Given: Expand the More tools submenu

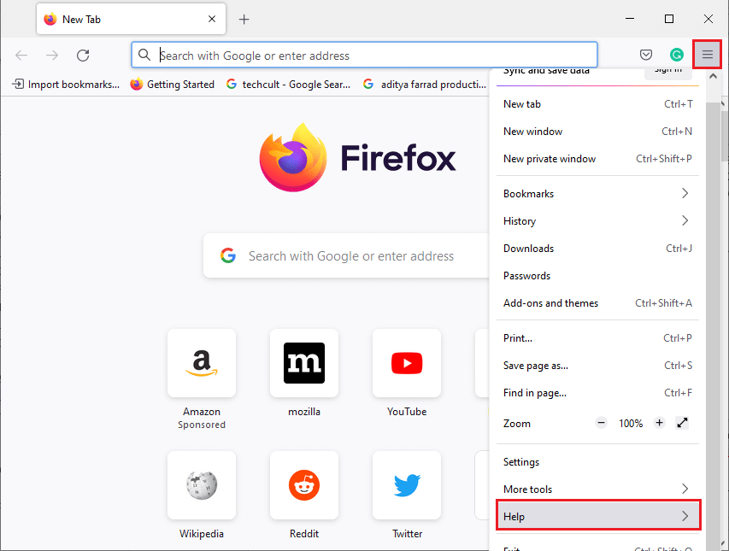Looking at the screenshot, I should tap(597, 489).
